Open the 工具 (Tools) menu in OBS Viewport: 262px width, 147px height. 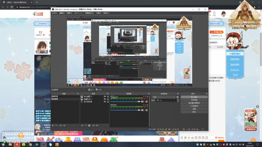(x=98, y=13)
